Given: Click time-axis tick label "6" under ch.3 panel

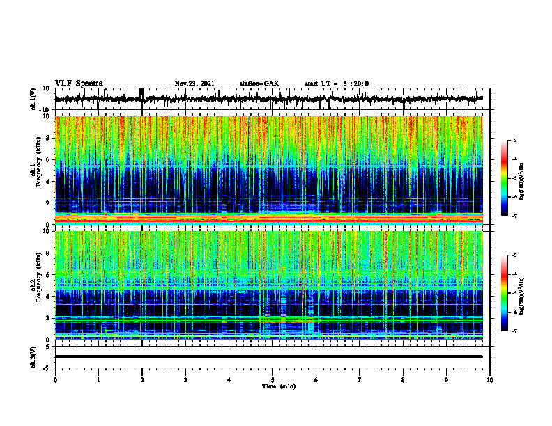Looking at the screenshot, I should click(316, 380).
